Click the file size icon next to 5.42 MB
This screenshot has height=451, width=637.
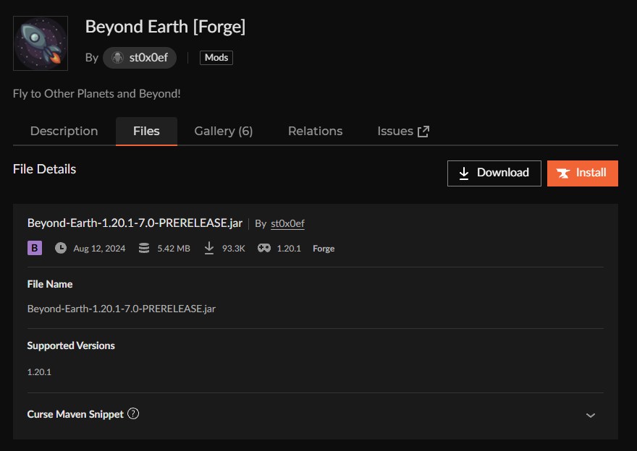click(x=143, y=248)
